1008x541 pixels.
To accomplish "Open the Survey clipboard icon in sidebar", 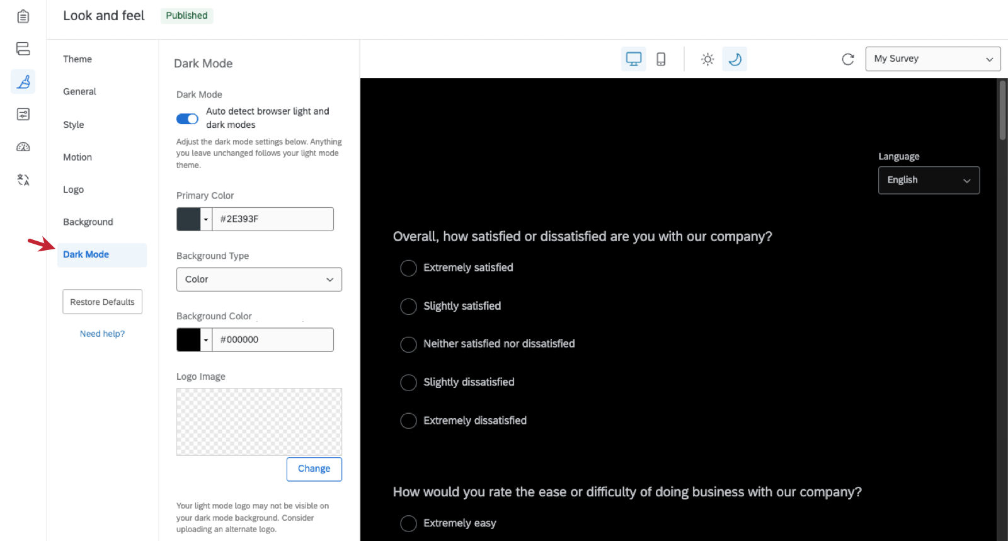I will pyautogui.click(x=23, y=16).
